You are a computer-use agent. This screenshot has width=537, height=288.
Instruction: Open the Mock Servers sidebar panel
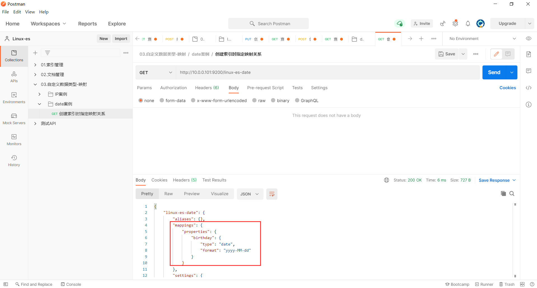pyautogui.click(x=14, y=119)
